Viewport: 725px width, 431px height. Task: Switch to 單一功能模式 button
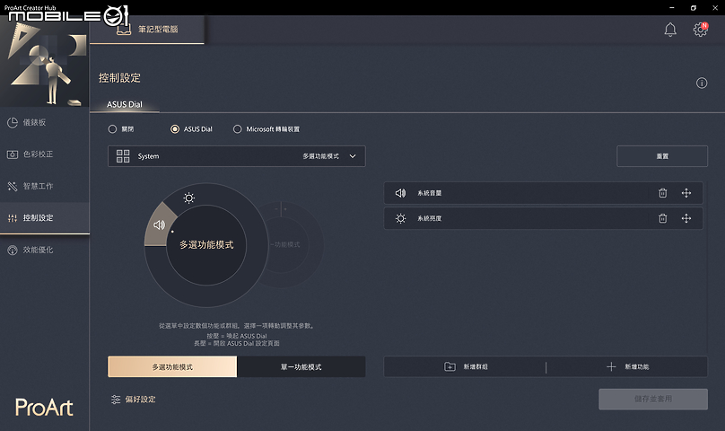point(301,366)
